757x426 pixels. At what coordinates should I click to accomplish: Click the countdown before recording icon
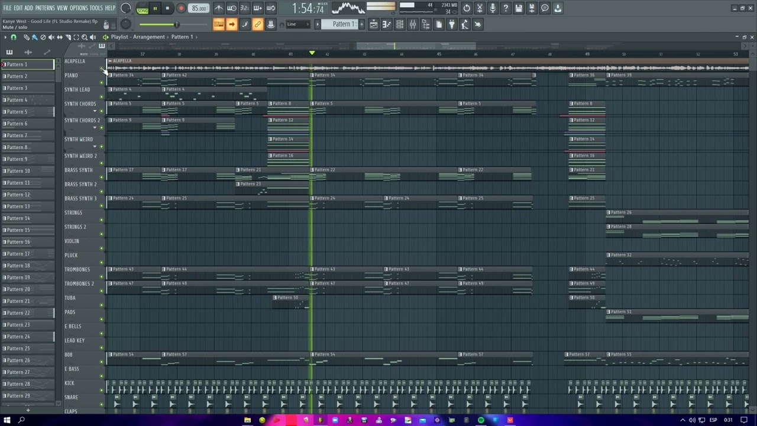click(x=245, y=8)
